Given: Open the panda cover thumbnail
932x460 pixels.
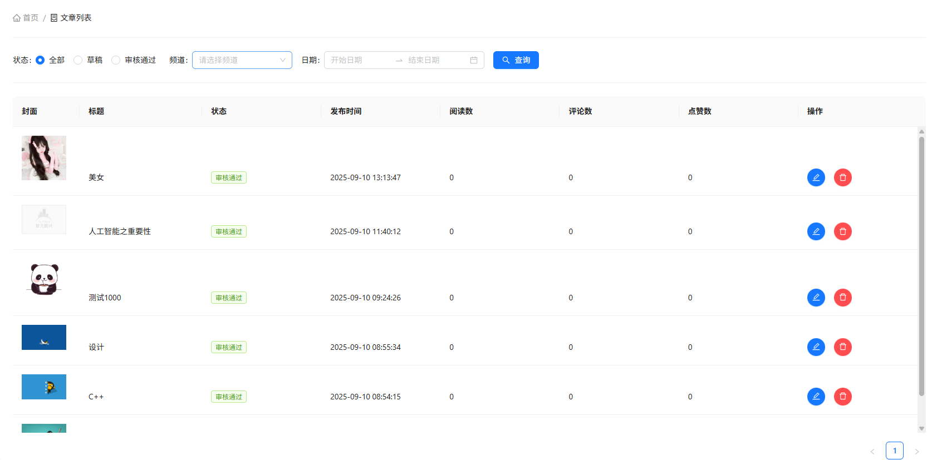Looking at the screenshot, I should (x=44, y=279).
